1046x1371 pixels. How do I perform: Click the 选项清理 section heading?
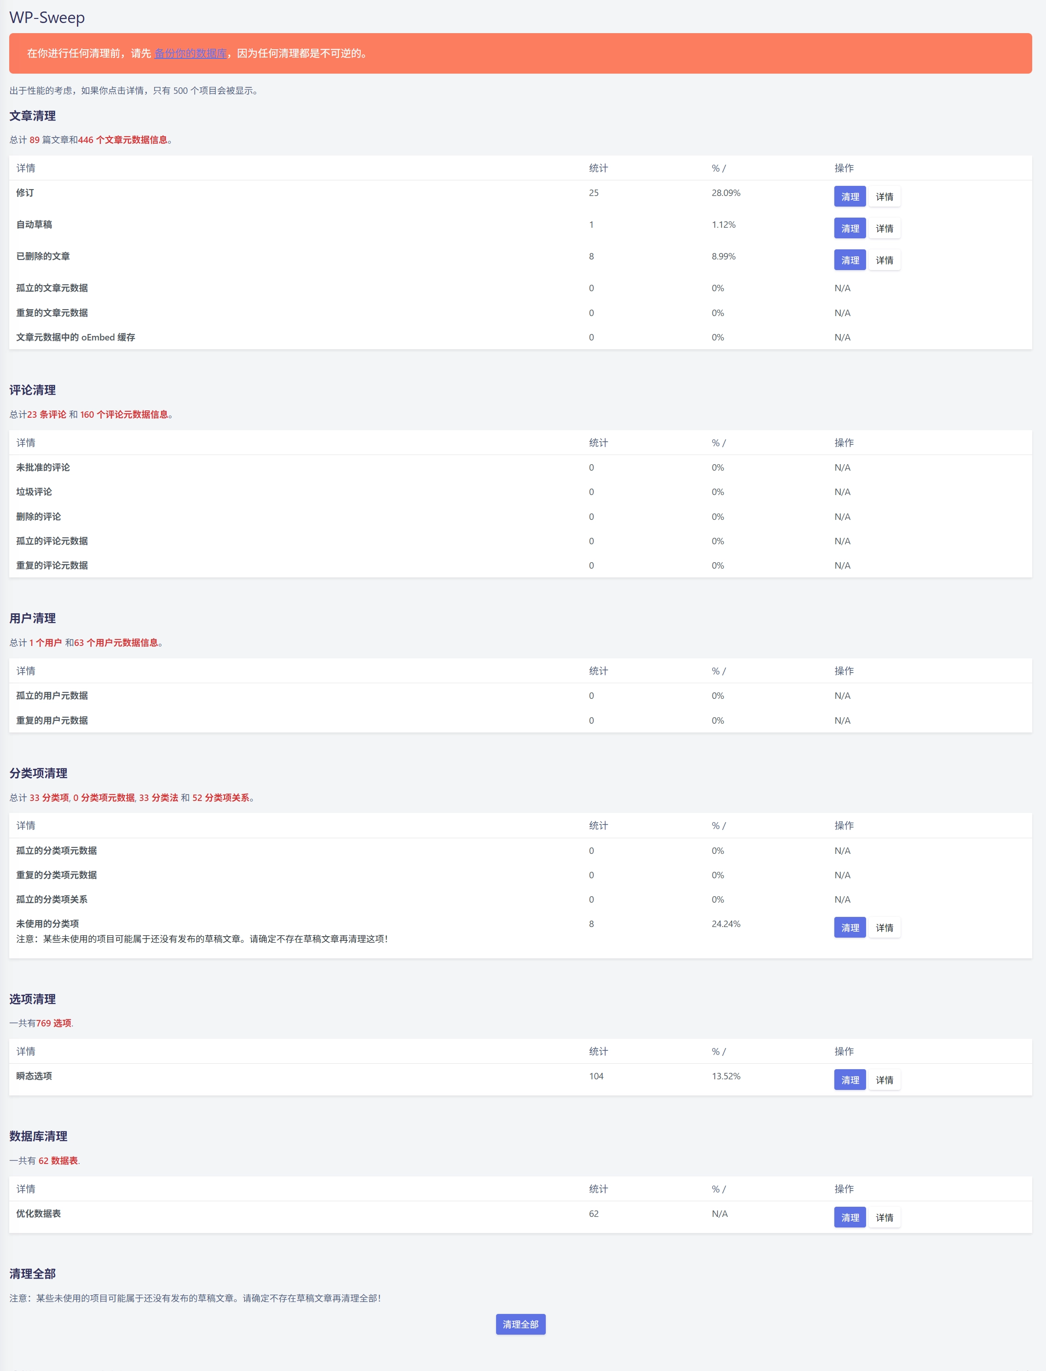pos(32,999)
